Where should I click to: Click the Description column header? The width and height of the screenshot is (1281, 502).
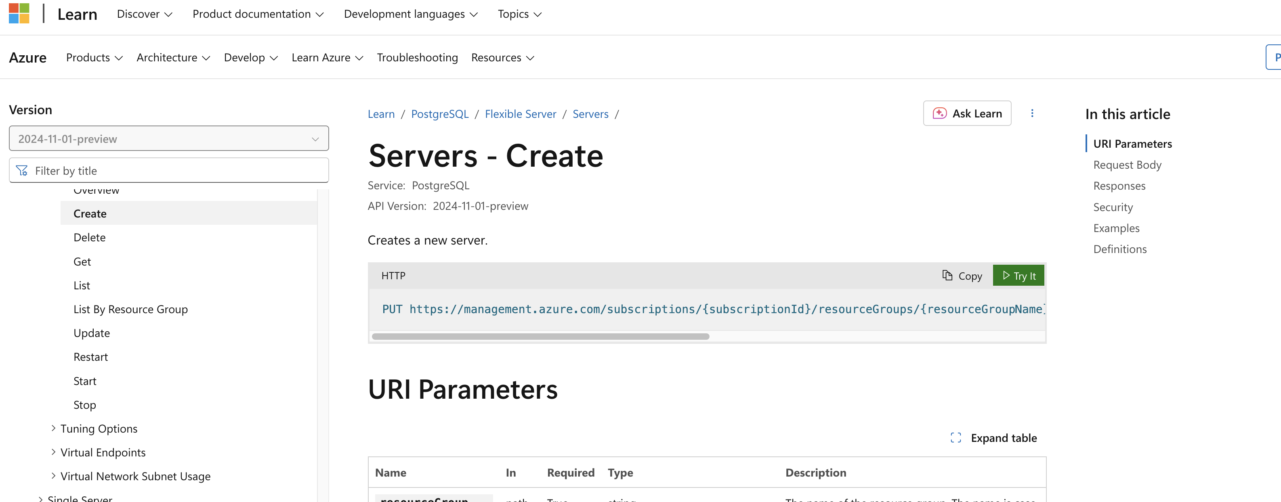(x=815, y=472)
